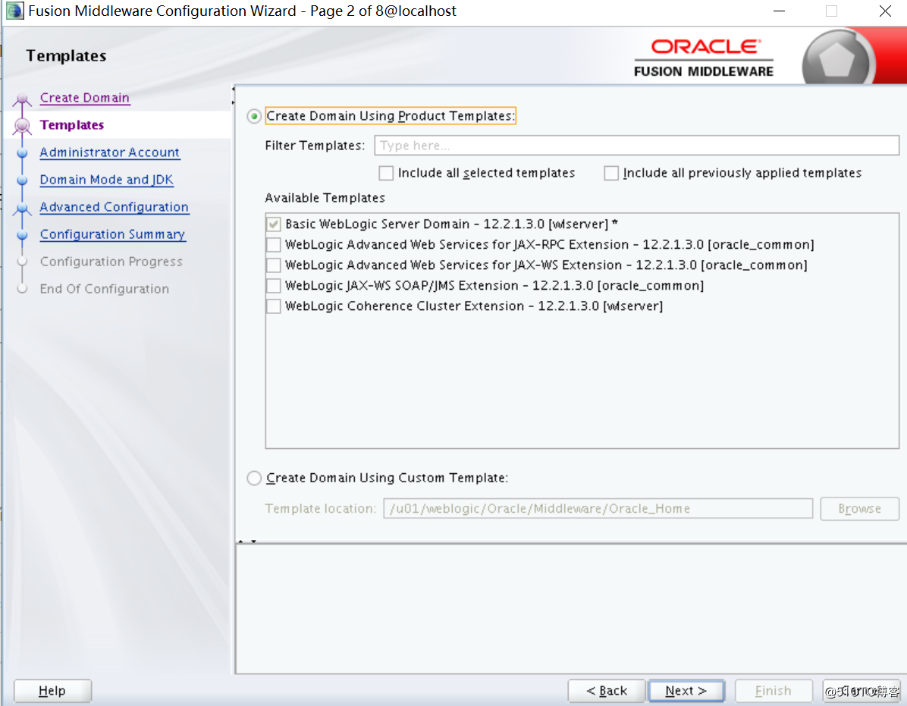Open Advanced Configuration step

pos(114,207)
